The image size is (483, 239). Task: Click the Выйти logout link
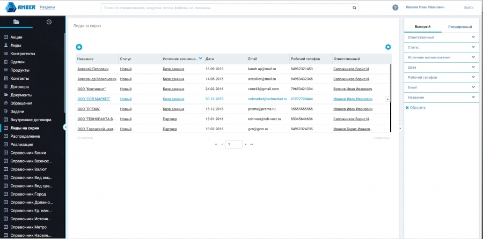(x=469, y=8)
